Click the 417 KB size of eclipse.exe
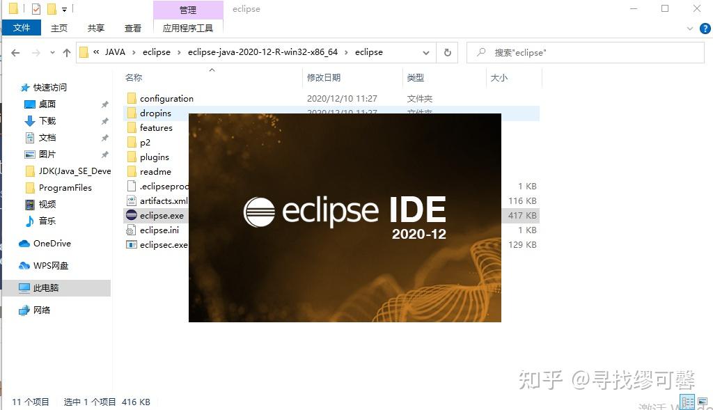Image resolution: width=713 pixels, height=410 pixels. coord(522,216)
